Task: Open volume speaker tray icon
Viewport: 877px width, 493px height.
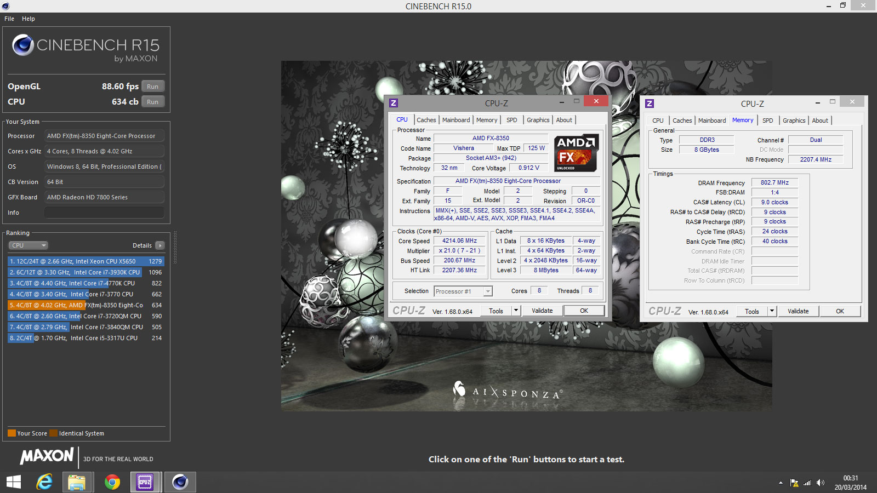Action: (x=820, y=483)
